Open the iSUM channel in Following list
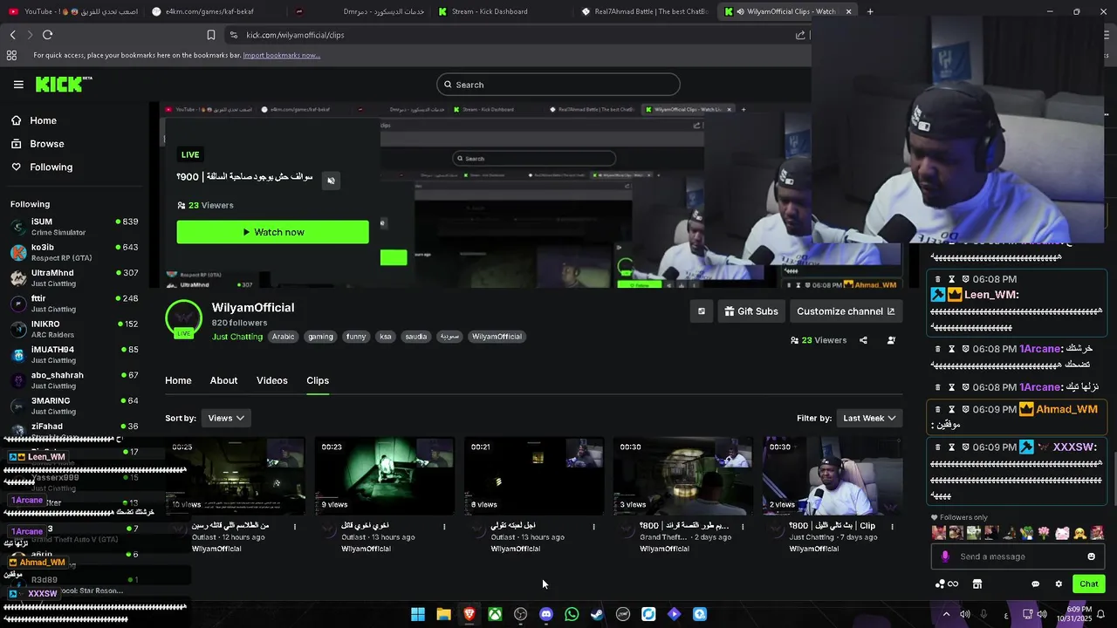Image resolution: width=1117 pixels, height=628 pixels. (74, 227)
